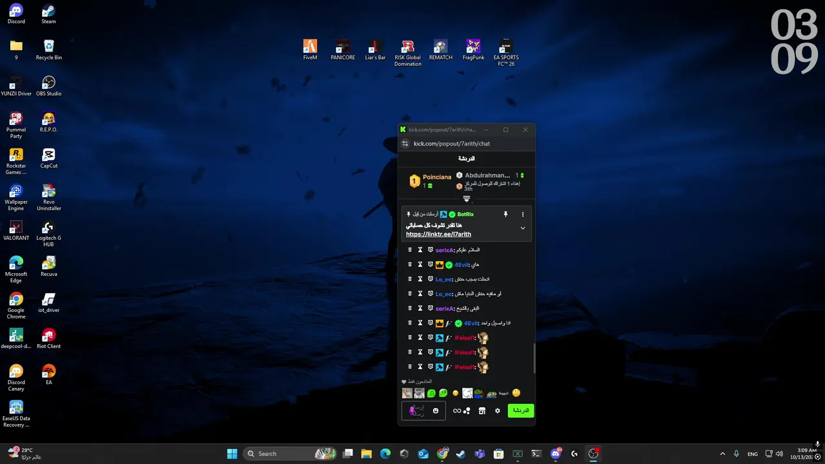Click the infinity chat identity icon
The width and height of the screenshot is (825, 464).
pyautogui.click(x=457, y=411)
